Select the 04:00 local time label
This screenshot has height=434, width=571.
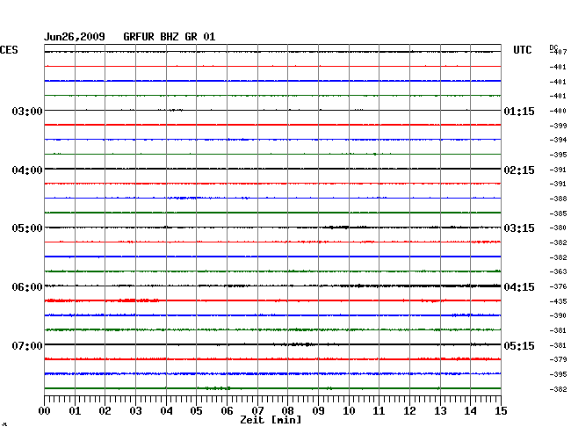[27, 170]
